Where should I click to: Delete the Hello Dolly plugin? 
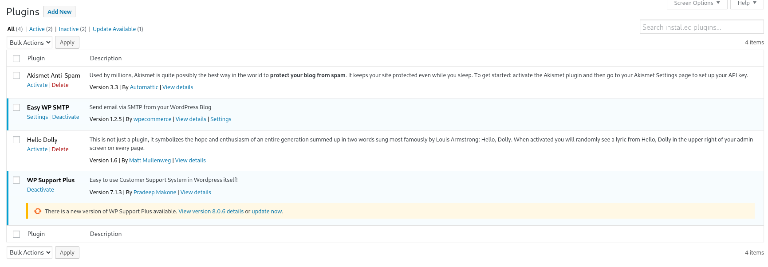[60, 149]
